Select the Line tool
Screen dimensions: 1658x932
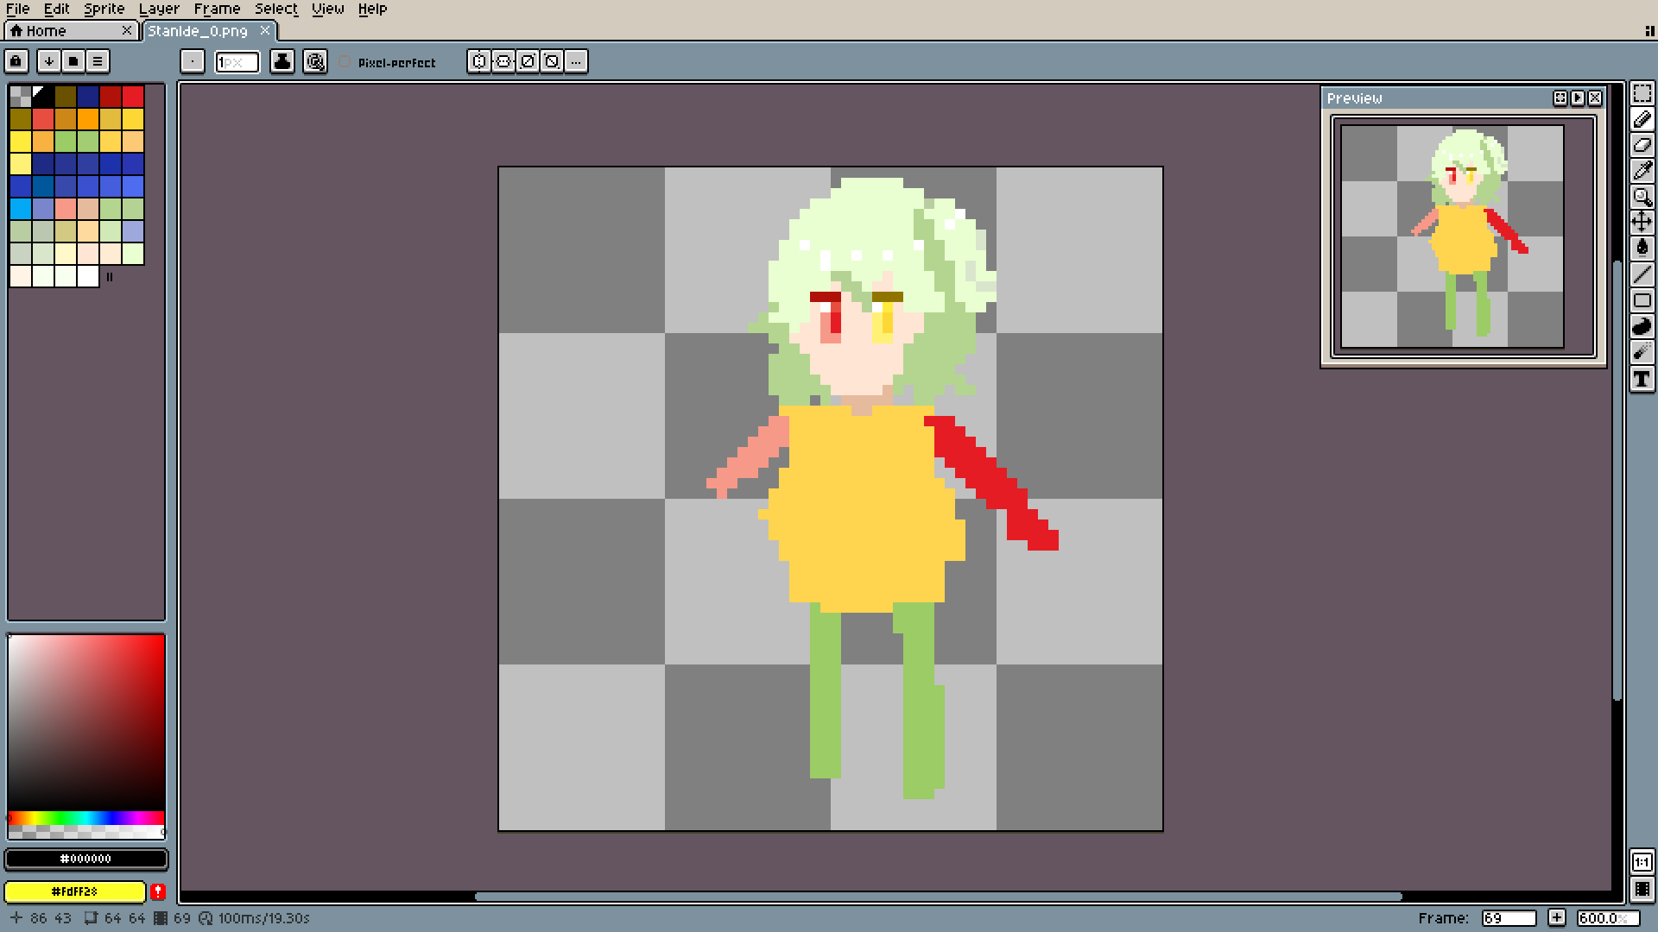[x=1642, y=274]
